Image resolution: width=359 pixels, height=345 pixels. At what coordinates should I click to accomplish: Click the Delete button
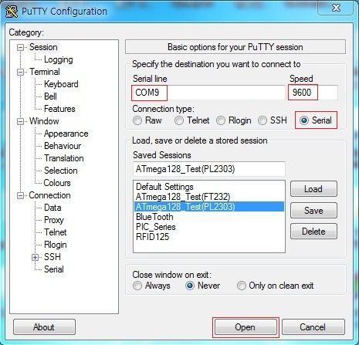pos(313,232)
